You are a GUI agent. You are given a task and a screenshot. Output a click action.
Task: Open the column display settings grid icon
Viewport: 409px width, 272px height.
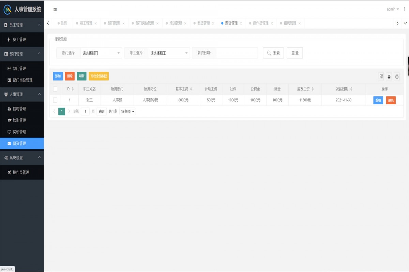[x=381, y=76]
